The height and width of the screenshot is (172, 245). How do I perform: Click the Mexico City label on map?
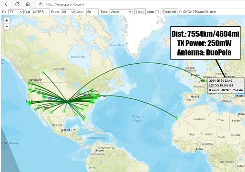69,130
